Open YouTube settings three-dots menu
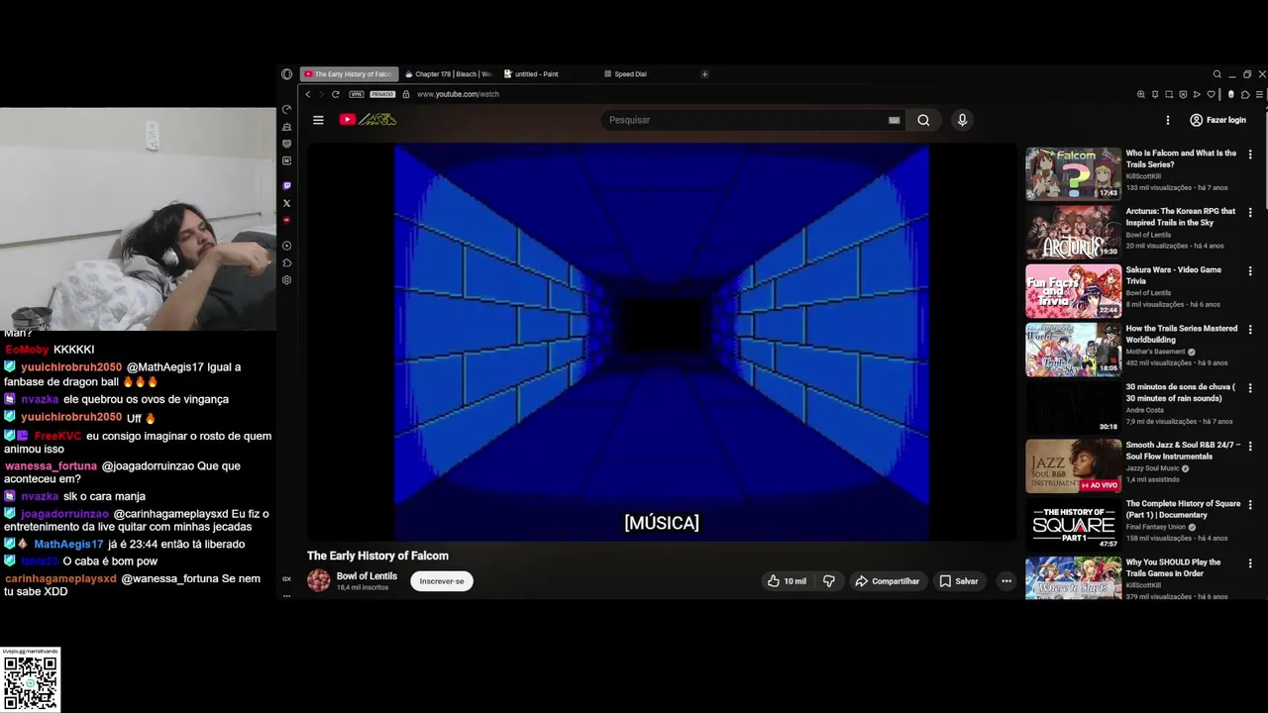The image size is (1268, 713). [x=1168, y=120]
